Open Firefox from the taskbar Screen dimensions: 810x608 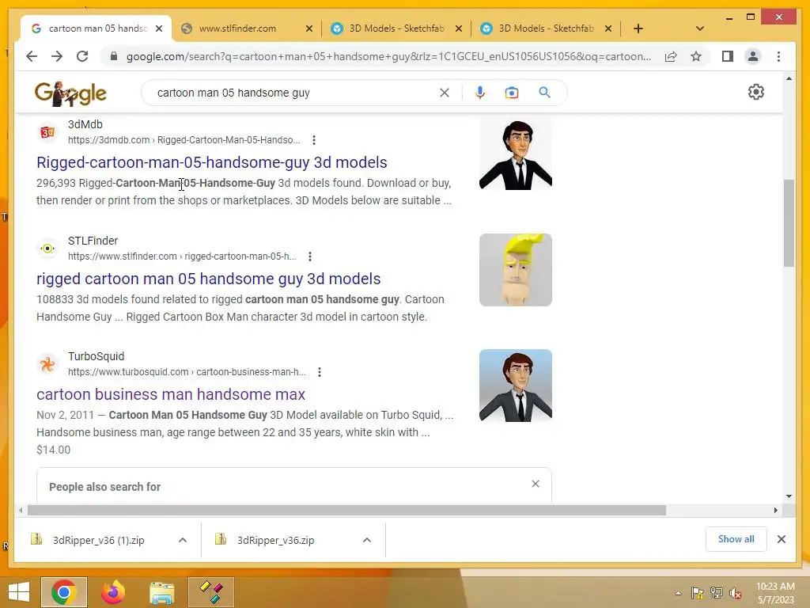pyautogui.click(x=113, y=592)
